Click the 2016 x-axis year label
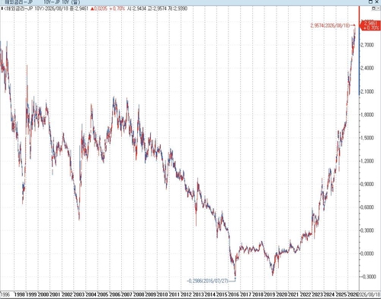The height and width of the screenshot is (299, 381). (234, 294)
